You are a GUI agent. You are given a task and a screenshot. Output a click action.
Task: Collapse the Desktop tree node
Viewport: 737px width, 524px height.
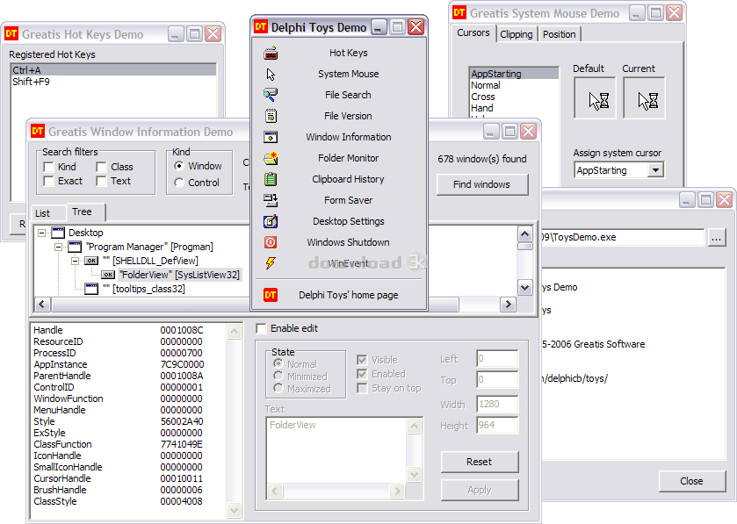(41, 233)
